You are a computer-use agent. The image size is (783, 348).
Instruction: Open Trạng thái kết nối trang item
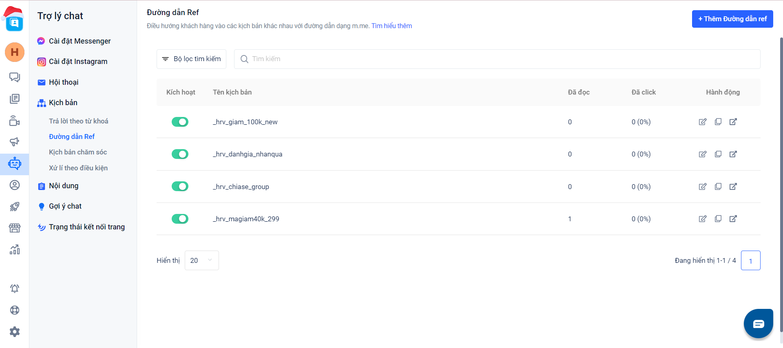pos(81,227)
